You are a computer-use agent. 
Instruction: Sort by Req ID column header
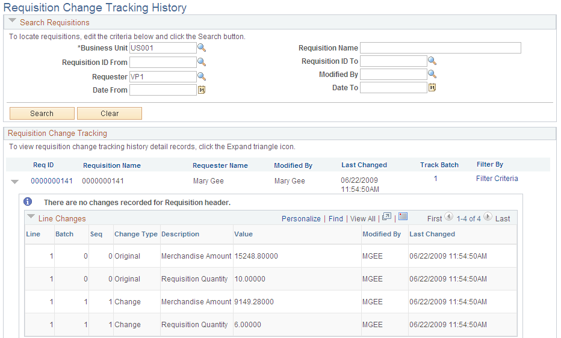tap(43, 165)
